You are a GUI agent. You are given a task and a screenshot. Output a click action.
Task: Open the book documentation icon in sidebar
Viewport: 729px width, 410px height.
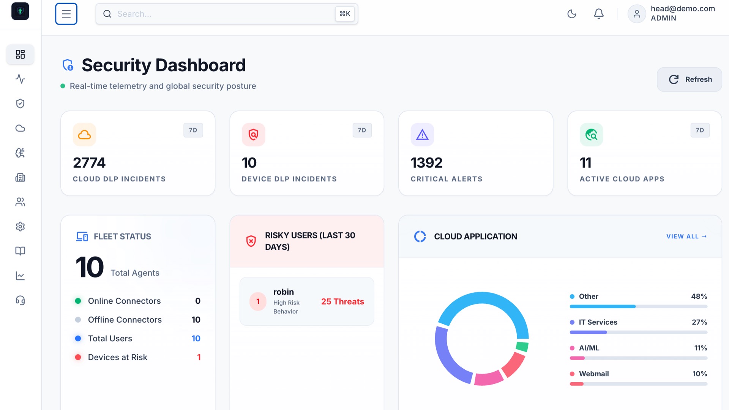[20, 251]
